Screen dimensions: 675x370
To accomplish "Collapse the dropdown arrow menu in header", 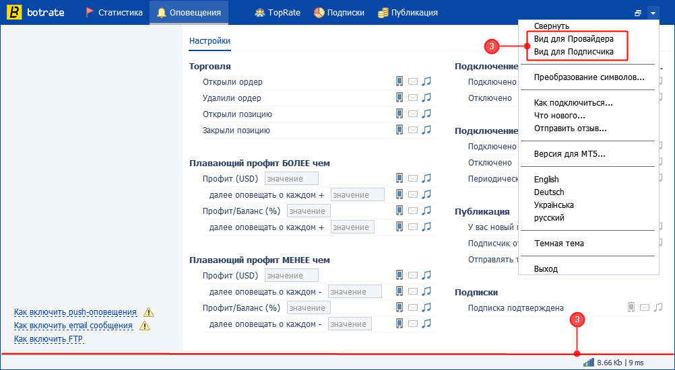I will pos(653,13).
